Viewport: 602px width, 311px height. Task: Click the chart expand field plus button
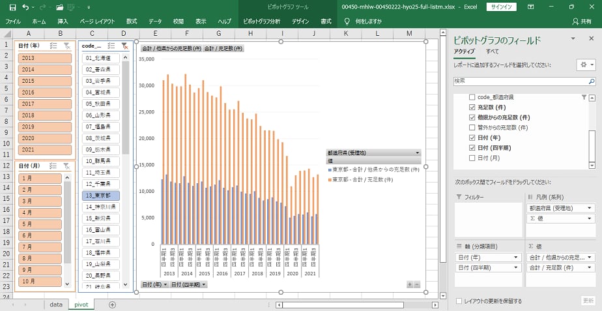[x=410, y=284]
